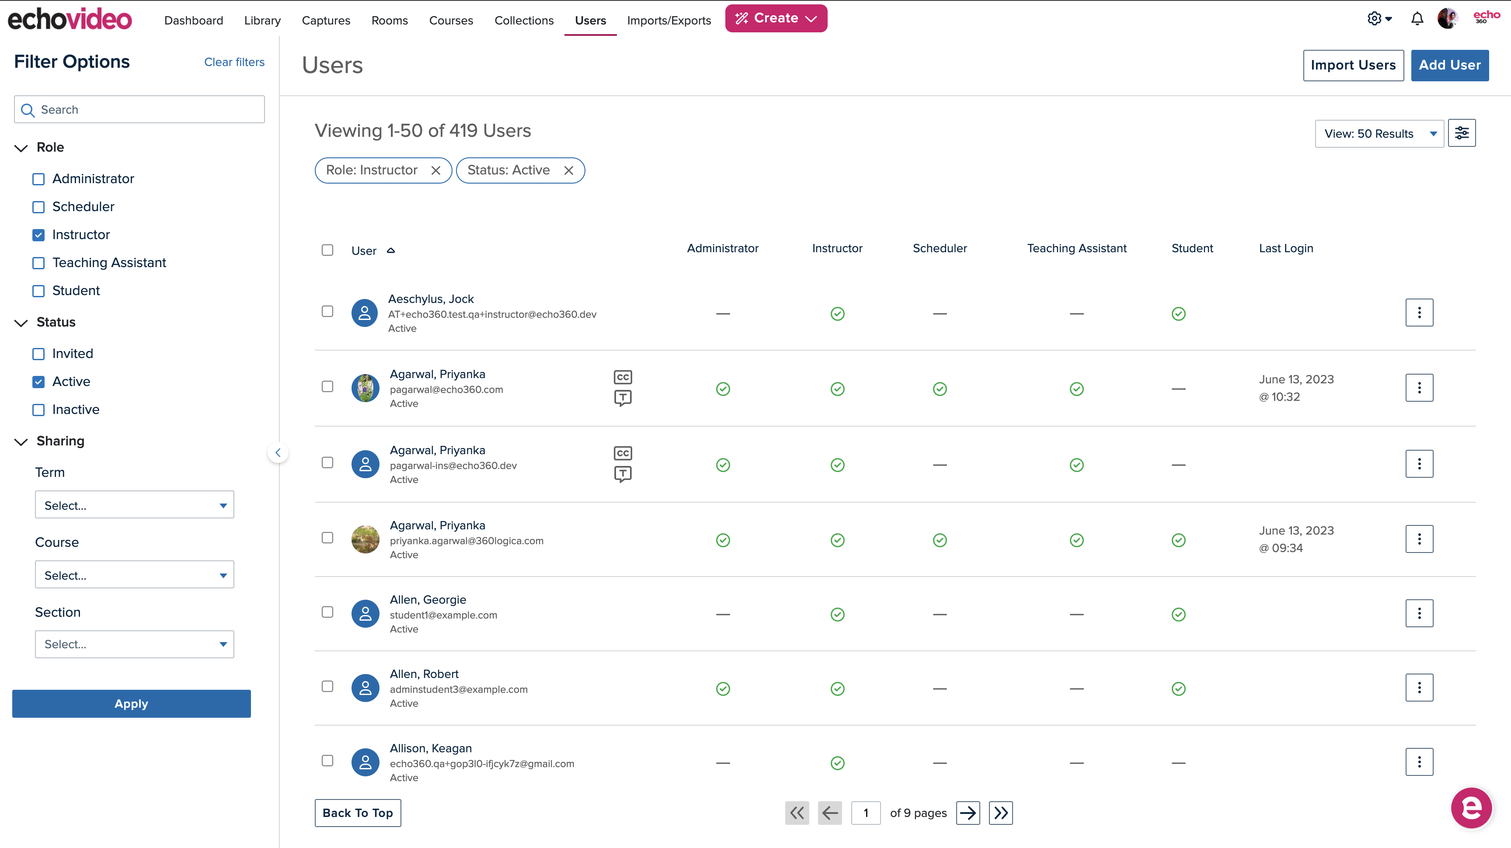Check the Teaching Assistant role filter
Image resolution: width=1511 pixels, height=848 pixels.
coord(38,263)
